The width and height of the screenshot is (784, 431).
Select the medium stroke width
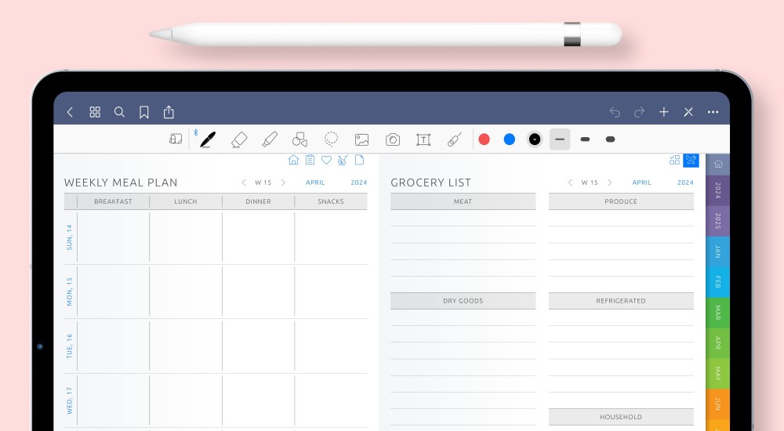click(585, 139)
